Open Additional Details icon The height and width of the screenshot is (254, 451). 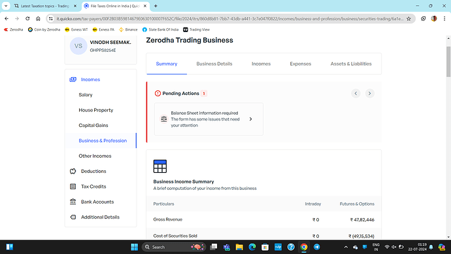[73, 217]
